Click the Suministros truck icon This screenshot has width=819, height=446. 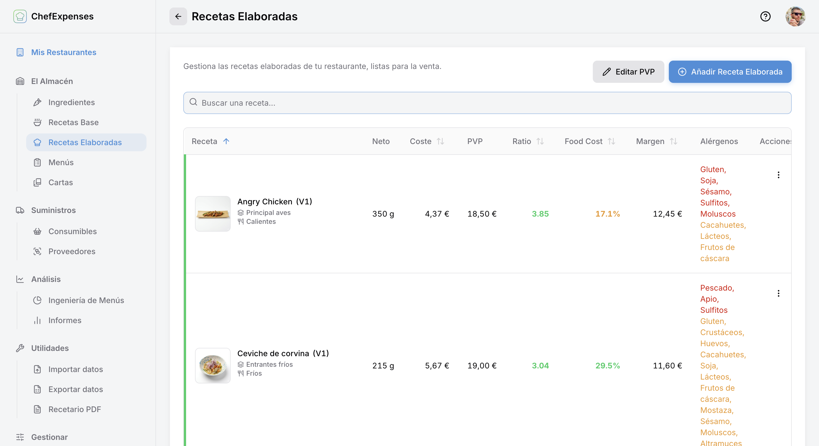(x=20, y=210)
